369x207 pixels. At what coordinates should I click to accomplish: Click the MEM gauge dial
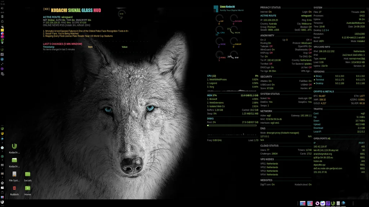[x=234, y=29]
